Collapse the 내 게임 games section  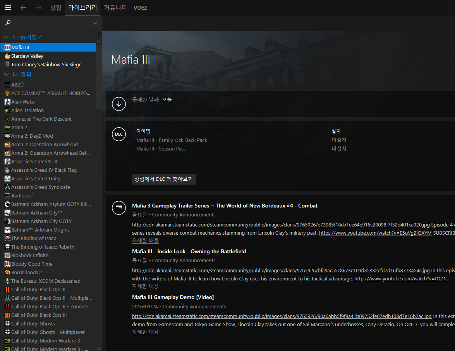pyautogui.click(x=6, y=75)
